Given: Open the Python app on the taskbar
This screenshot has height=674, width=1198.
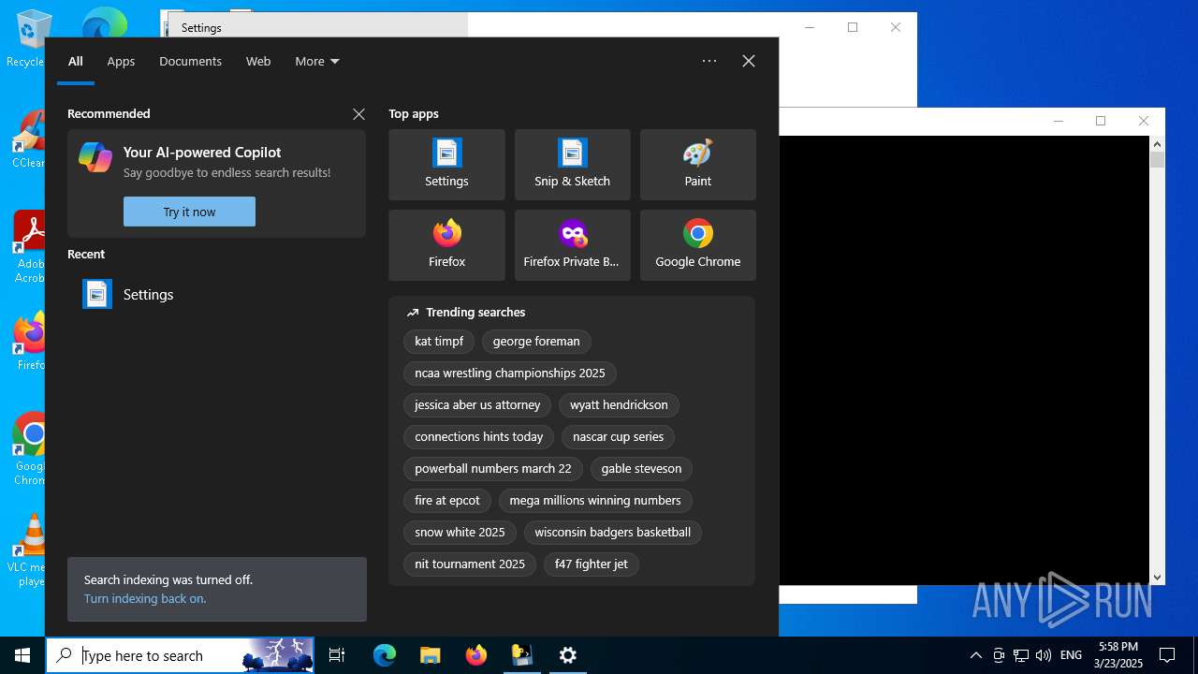Looking at the screenshot, I should point(521,655).
